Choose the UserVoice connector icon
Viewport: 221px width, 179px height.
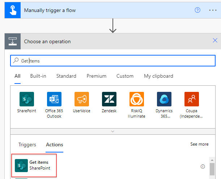point(81,99)
